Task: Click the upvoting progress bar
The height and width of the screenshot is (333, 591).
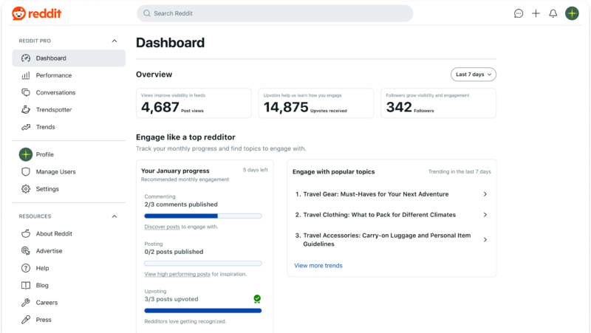Action: 202,311
